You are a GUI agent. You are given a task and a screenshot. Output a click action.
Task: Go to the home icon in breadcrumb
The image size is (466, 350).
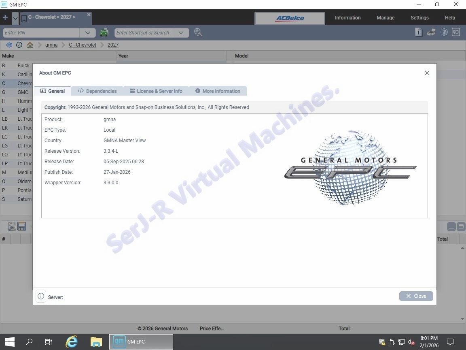tap(30, 45)
